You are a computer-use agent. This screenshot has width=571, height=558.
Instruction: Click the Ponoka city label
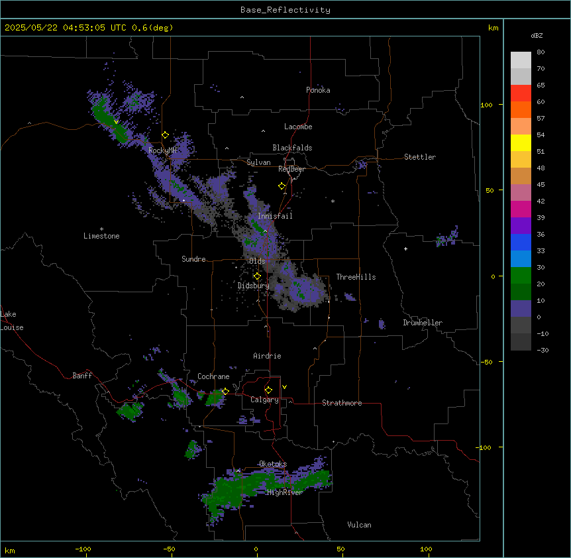[x=318, y=90]
